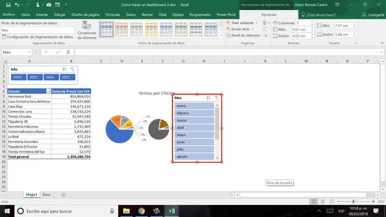The image size is (386, 217).
Task: Clear the filter on the Mes slicer
Action: pos(217,98)
